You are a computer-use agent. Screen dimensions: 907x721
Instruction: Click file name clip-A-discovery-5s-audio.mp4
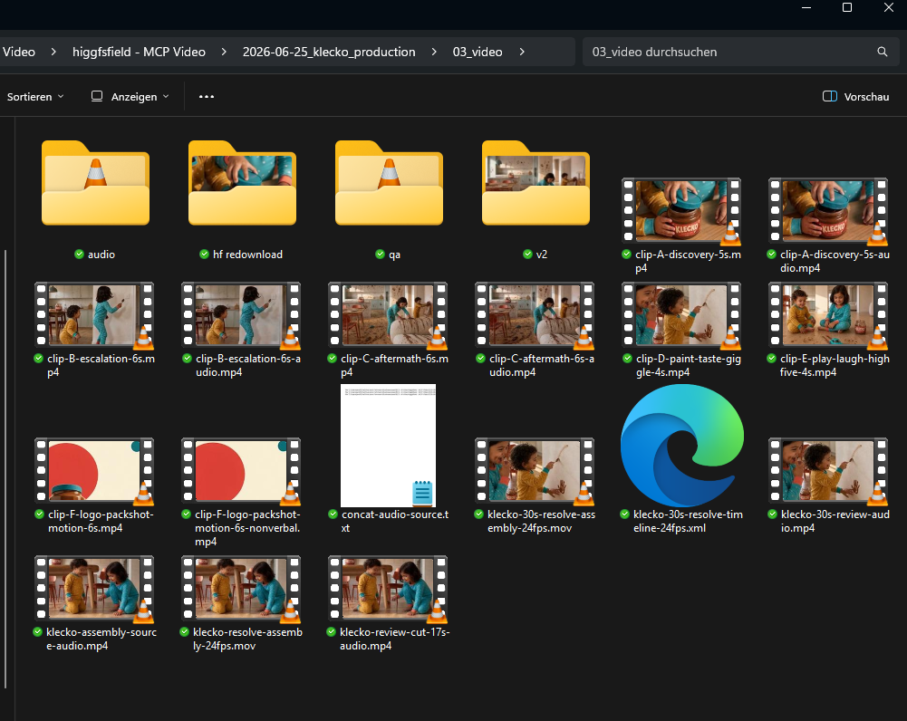pos(835,262)
